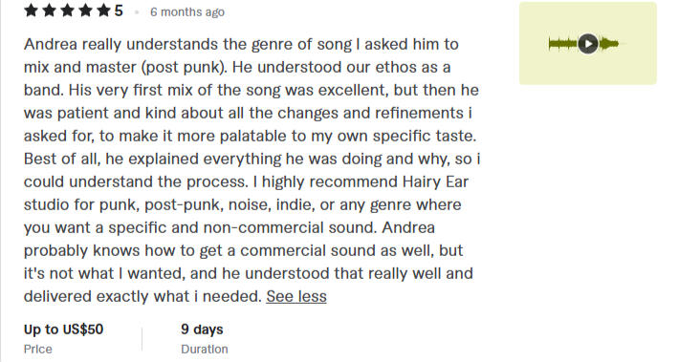The image size is (678, 362).
Task: Click the fifth rating star
Action: (104, 11)
